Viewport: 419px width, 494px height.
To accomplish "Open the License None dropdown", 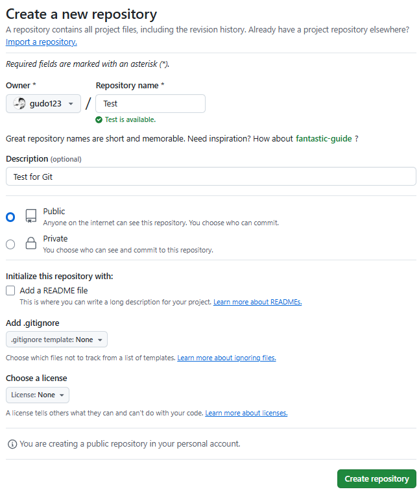I will (x=38, y=395).
